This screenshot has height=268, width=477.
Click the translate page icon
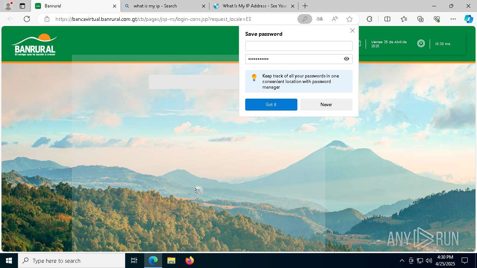pyautogui.click(x=320, y=19)
